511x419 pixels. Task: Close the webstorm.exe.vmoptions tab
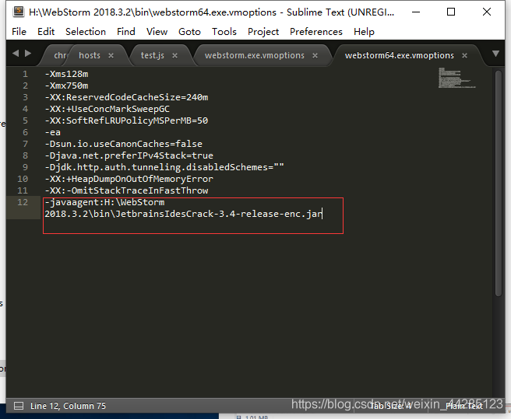315,56
